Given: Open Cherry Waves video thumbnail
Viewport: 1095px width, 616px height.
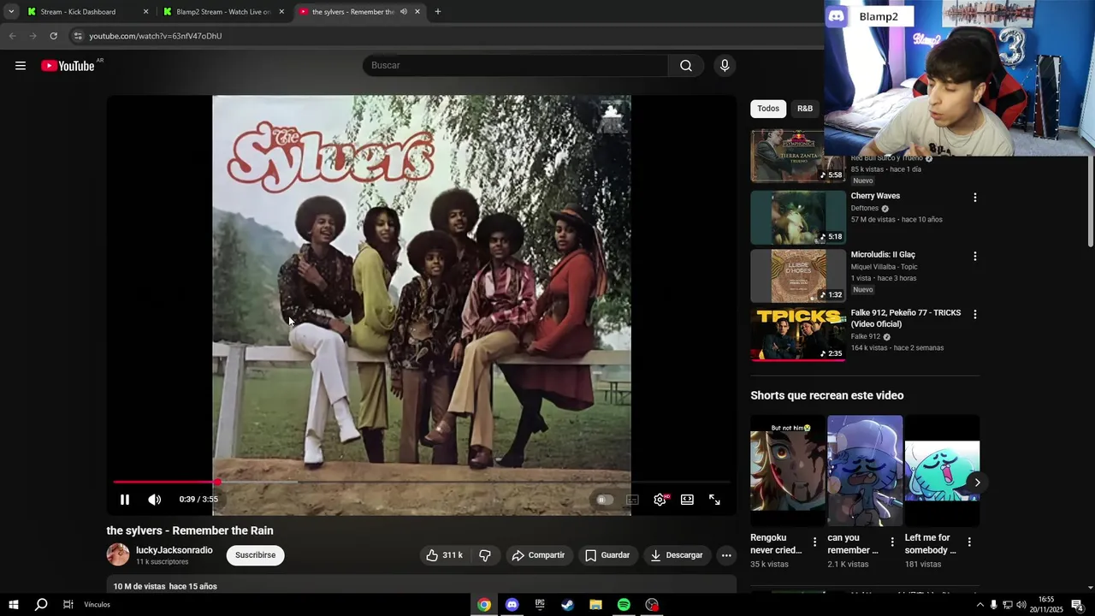Looking at the screenshot, I should click(798, 217).
